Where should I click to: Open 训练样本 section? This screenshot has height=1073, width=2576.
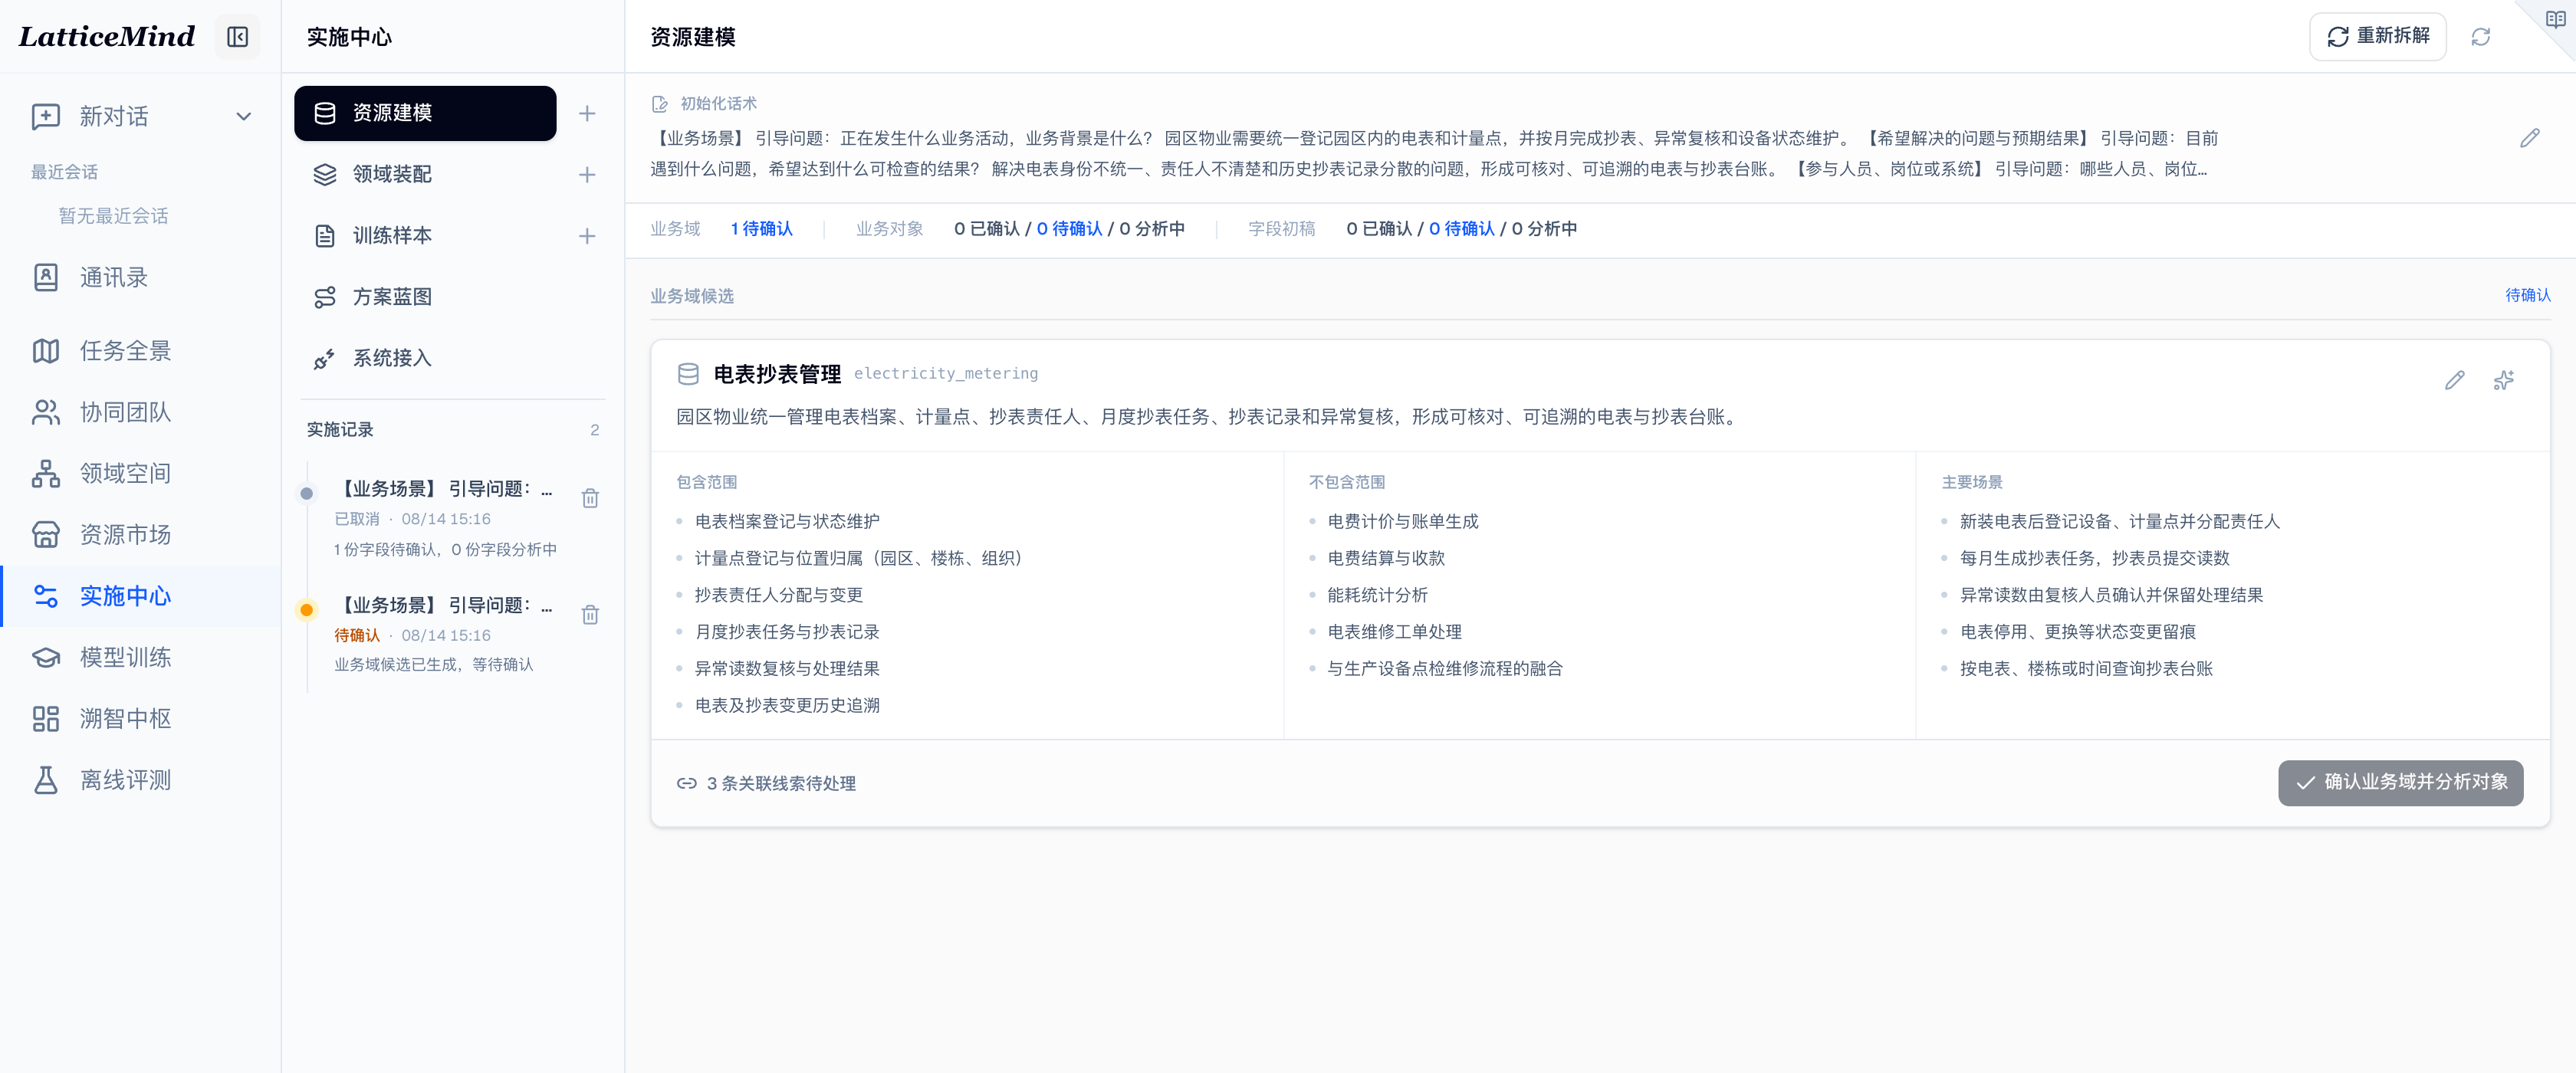pos(425,236)
